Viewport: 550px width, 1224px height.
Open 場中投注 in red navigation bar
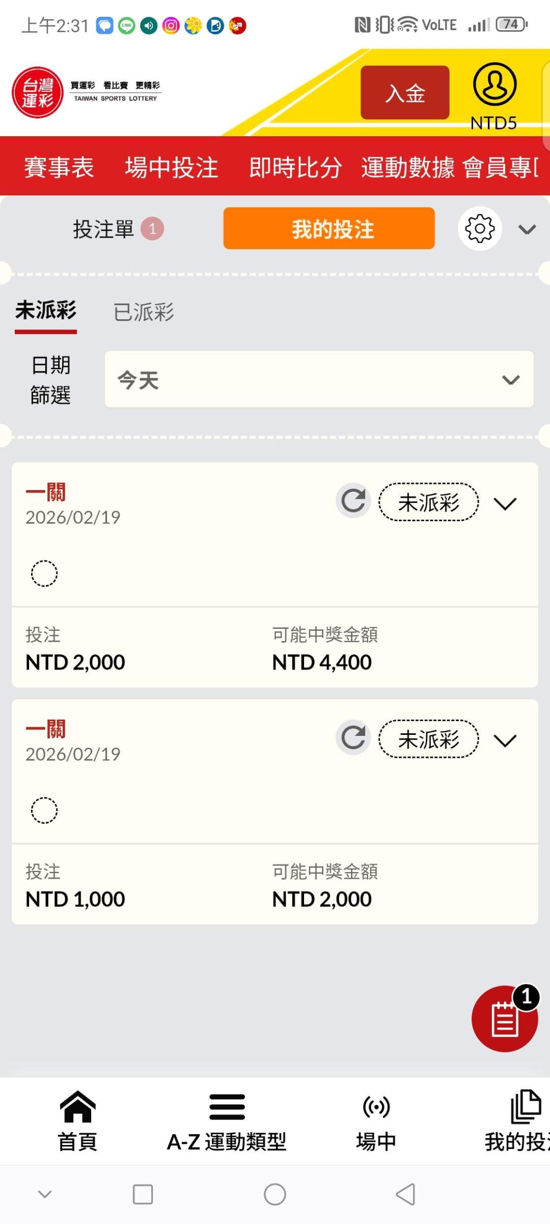click(x=172, y=167)
